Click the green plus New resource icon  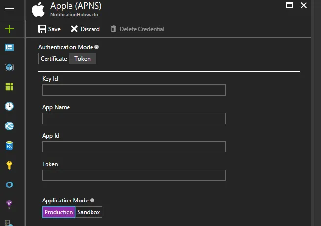pos(9,29)
